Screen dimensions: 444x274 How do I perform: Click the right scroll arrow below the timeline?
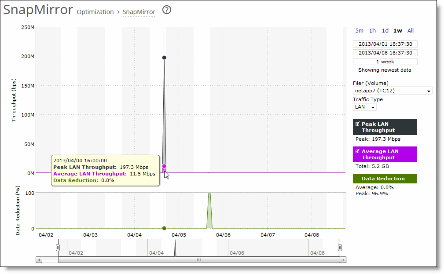[x=343, y=260]
